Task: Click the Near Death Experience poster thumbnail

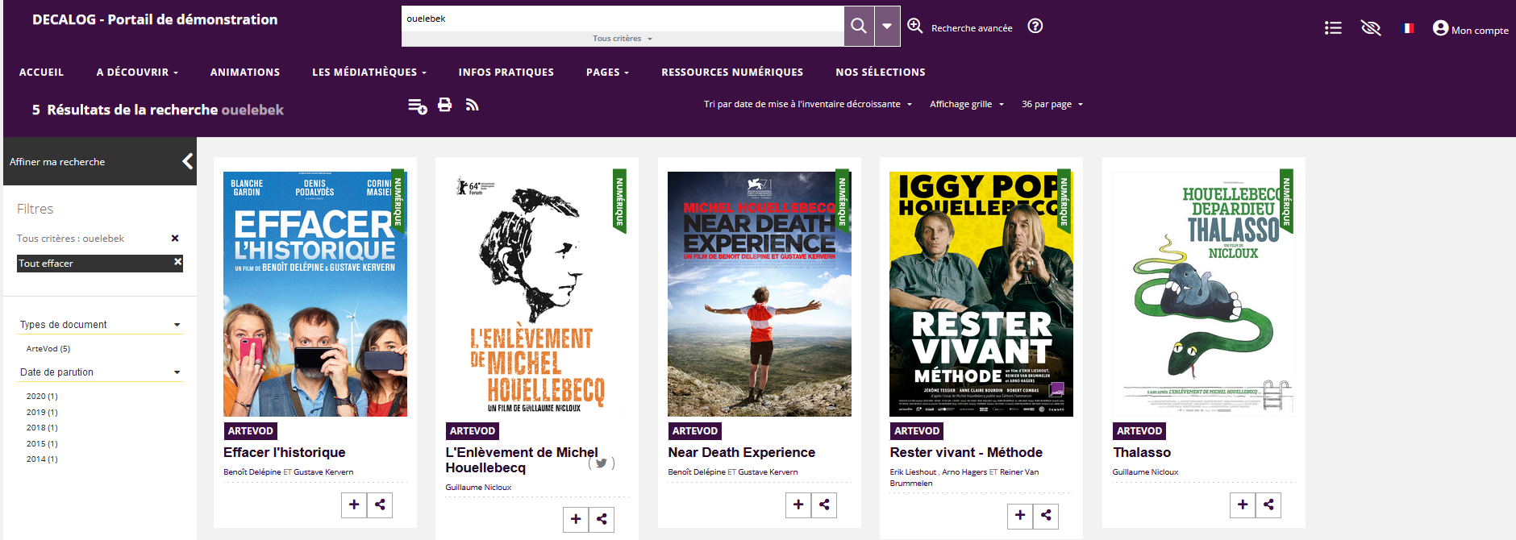Action: click(759, 294)
